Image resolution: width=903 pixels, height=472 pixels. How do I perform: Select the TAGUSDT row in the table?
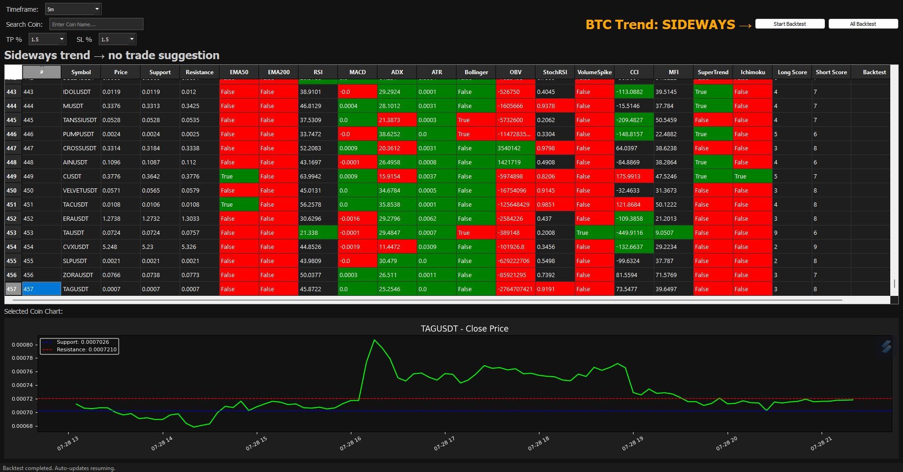77,289
